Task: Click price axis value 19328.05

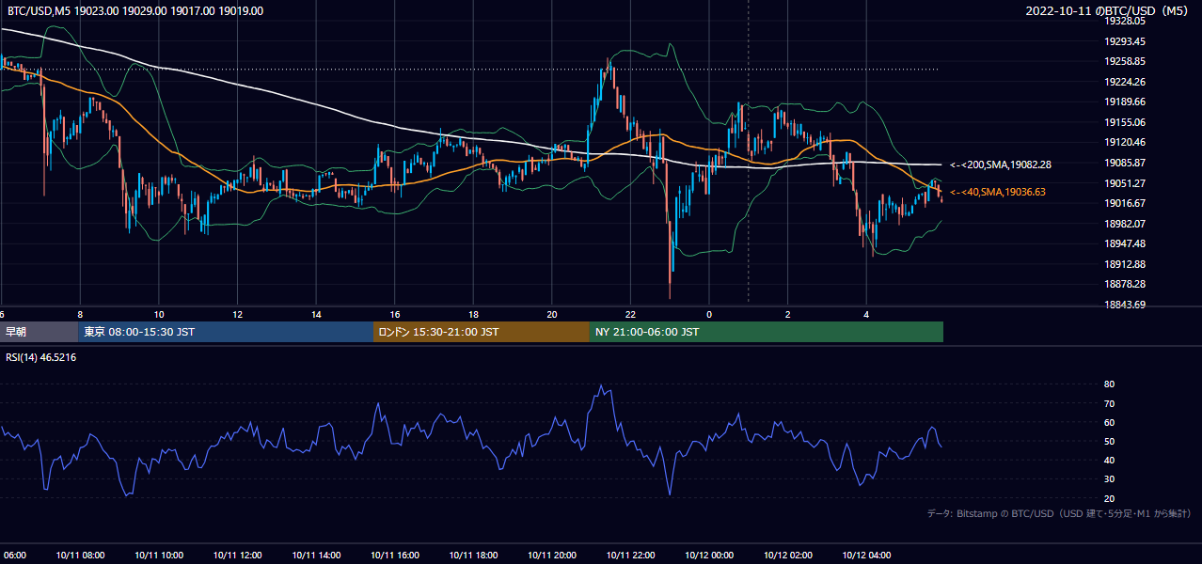Action: (1124, 21)
